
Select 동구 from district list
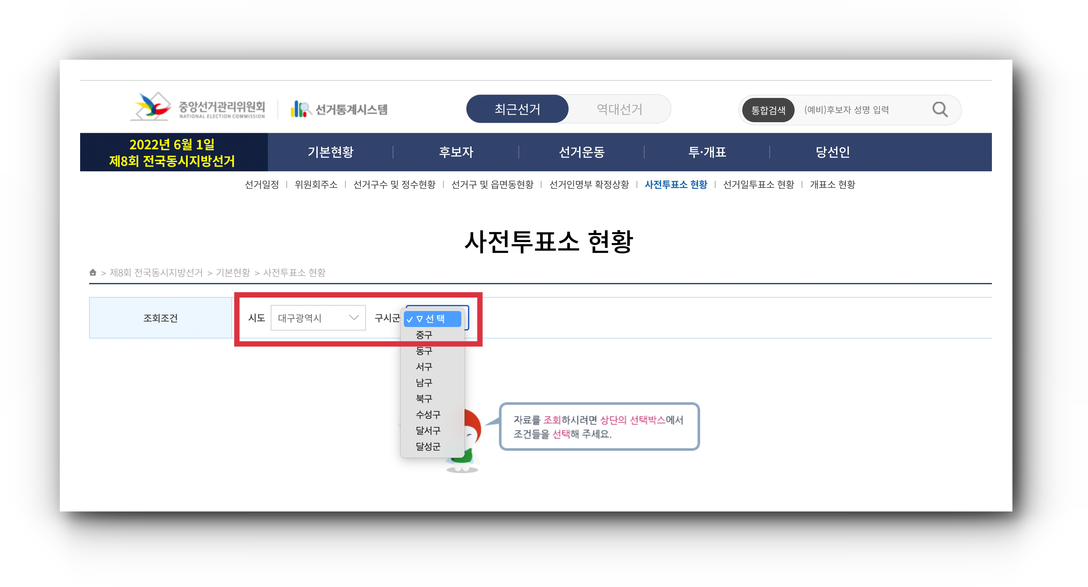pyautogui.click(x=433, y=351)
